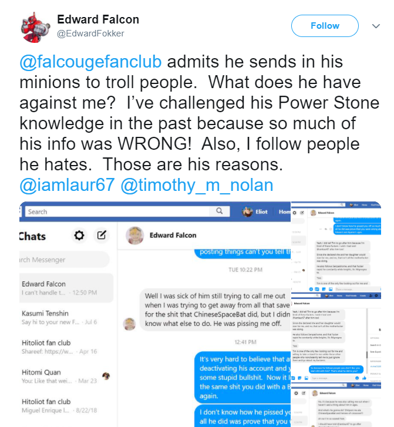Screen dimensions: 394x427
Task: Click Edward Falcon's chat header avatar
Action: (134, 235)
